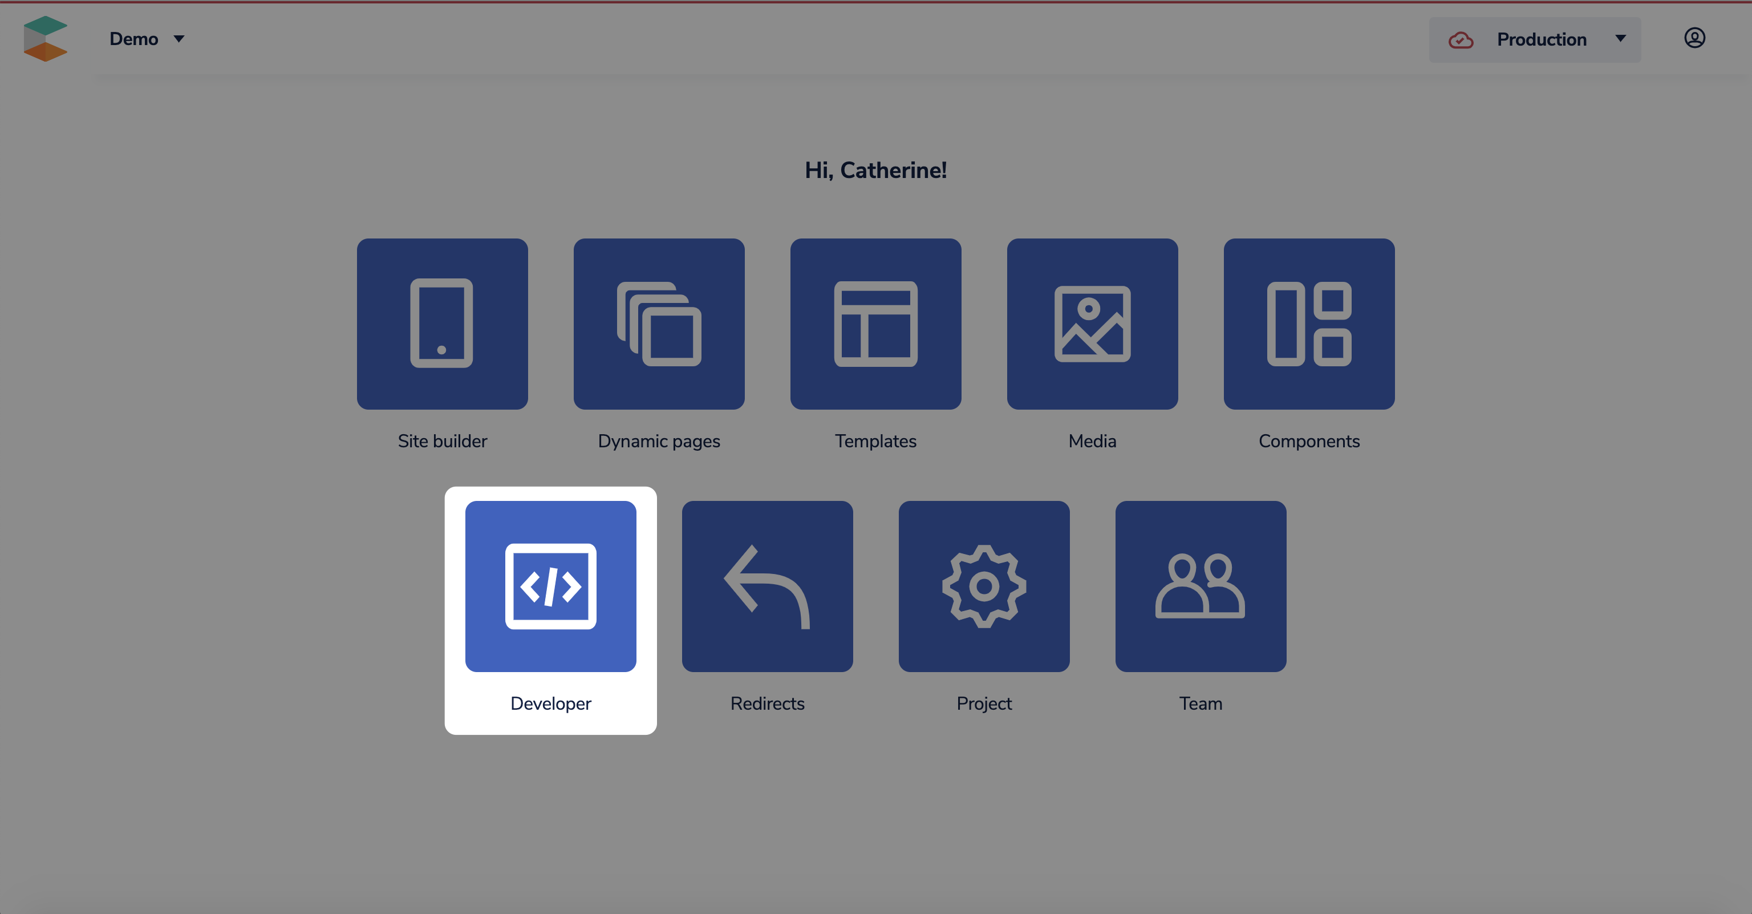Click the Developer text label
Image resolution: width=1752 pixels, height=914 pixels.
(550, 703)
